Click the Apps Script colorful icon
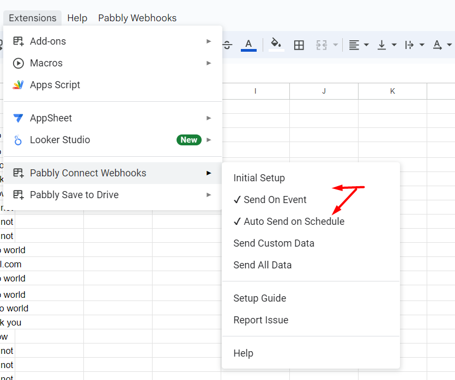 pyautogui.click(x=19, y=84)
